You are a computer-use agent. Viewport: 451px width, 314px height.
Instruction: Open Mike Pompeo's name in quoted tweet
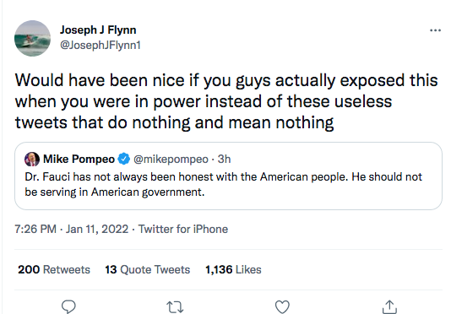[x=79, y=159]
